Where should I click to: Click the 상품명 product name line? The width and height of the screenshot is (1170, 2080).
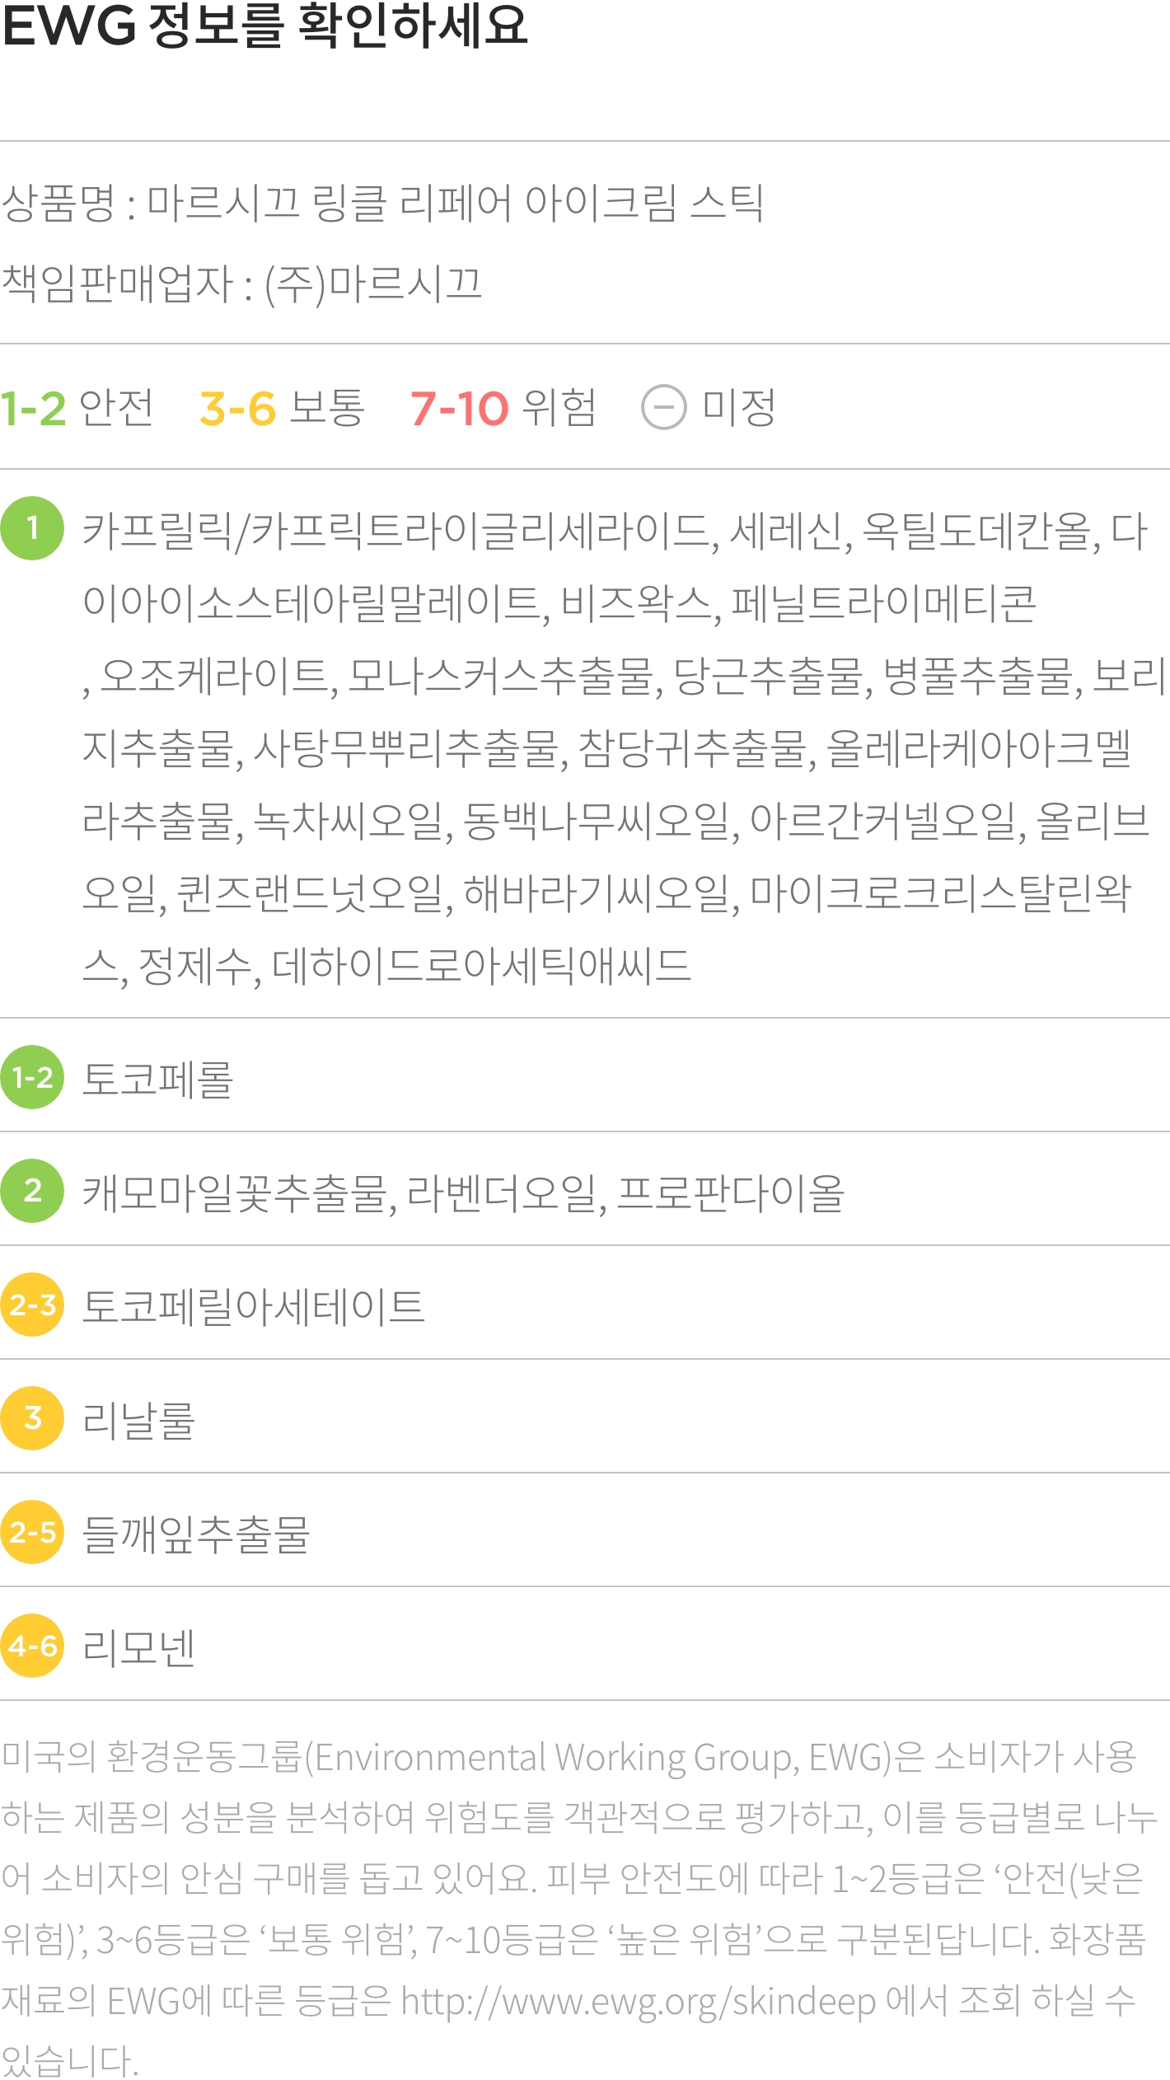pos(382,203)
